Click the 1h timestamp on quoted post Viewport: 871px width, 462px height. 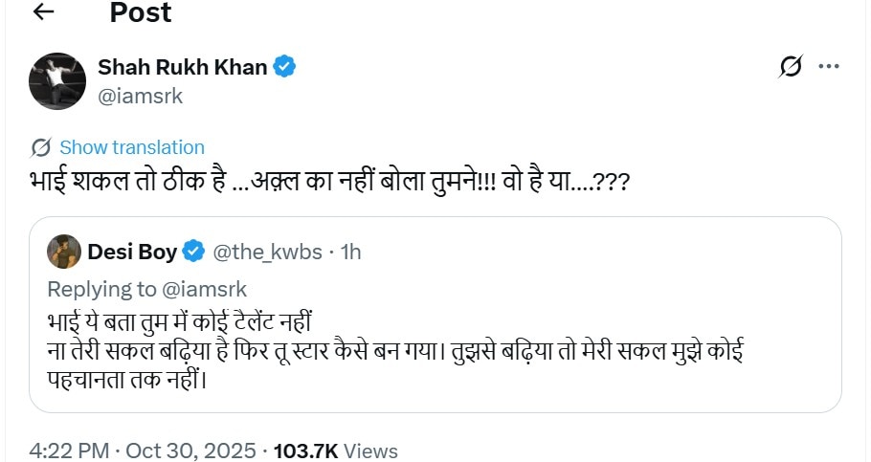[x=350, y=252]
